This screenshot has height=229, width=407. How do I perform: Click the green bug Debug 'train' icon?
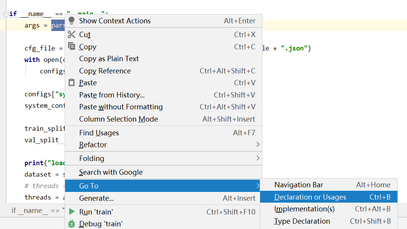point(72,224)
